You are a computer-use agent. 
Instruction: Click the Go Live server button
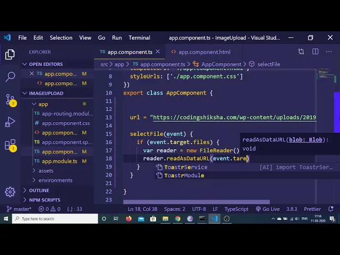click(x=268, y=209)
